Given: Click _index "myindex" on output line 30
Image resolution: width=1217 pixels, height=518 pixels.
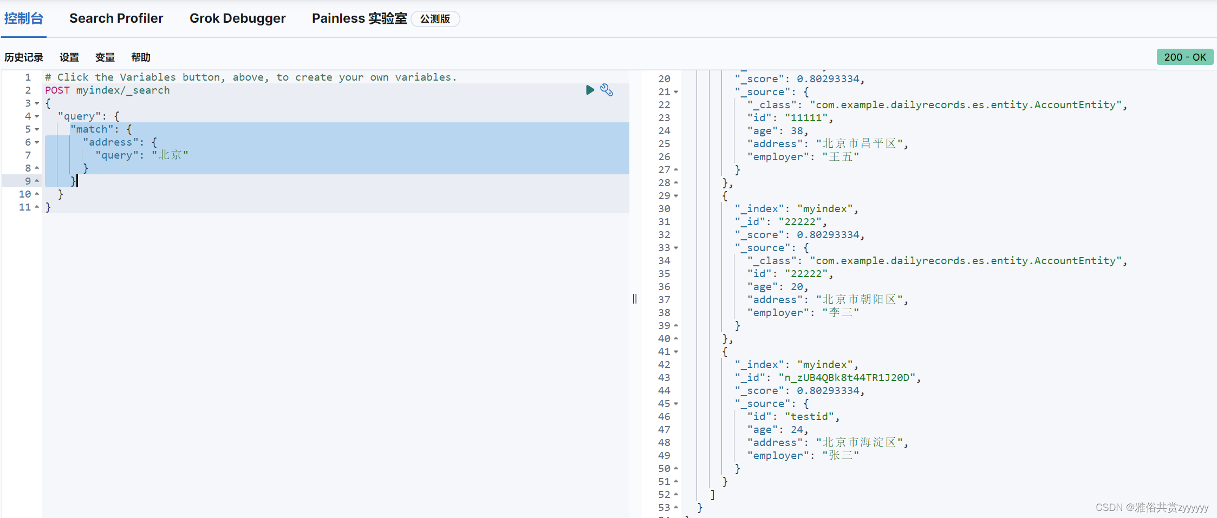Looking at the screenshot, I should tap(825, 209).
